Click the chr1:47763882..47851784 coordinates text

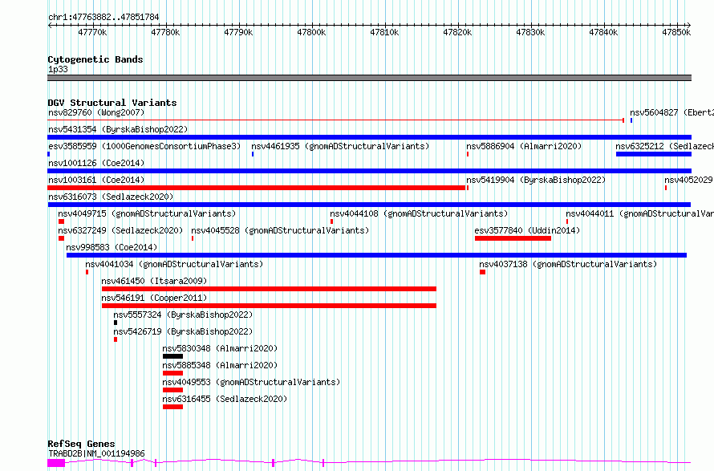tap(103, 18)
